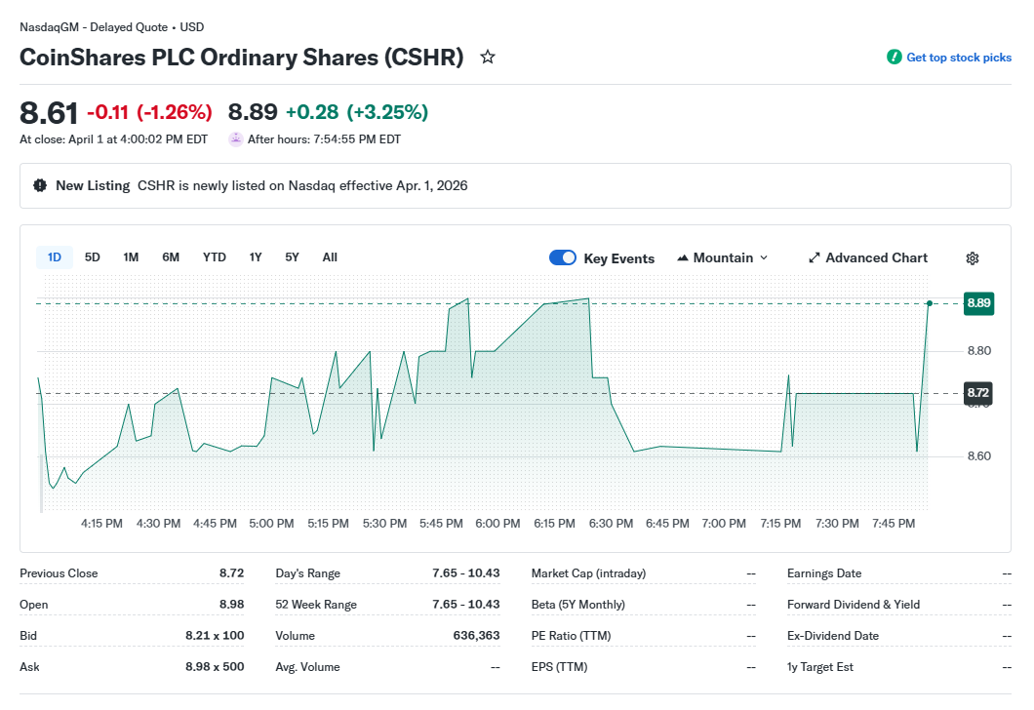This screenshot has height=710, width=1034.
Task: Open the Get top stock picks link
Action: 958,58
